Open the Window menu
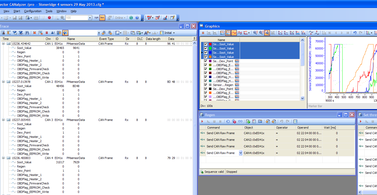Image resolution: width=377 pixels, height=195 pixels. pos(61,11)
